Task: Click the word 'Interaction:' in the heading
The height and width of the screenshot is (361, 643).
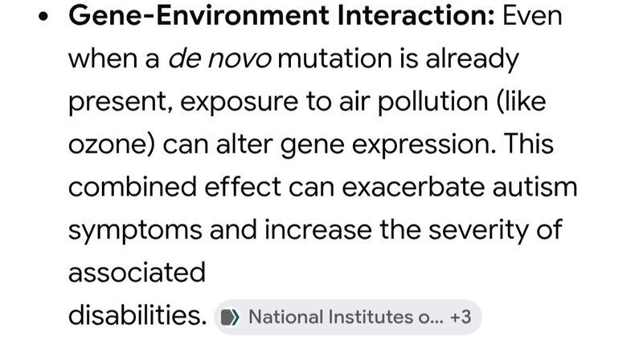Action: (x=416, y=15)
